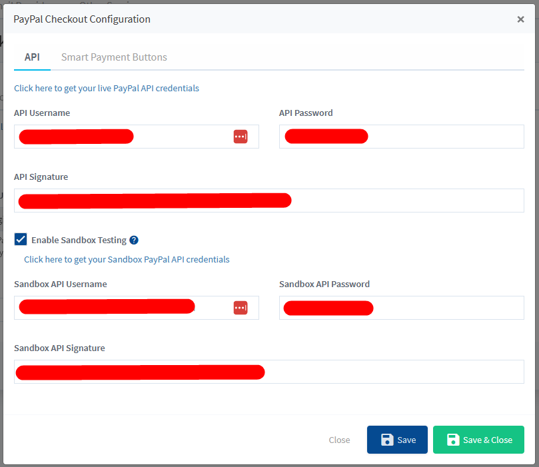This screenshot has width=539, height=467.
Task: Toggle the Enable Sandbox Testing checkbox
Action: click(x=21, y=240)
